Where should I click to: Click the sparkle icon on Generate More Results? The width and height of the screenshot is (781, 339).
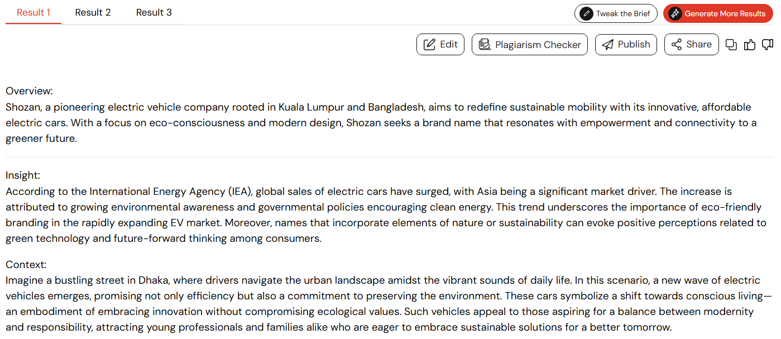[675, 13]
